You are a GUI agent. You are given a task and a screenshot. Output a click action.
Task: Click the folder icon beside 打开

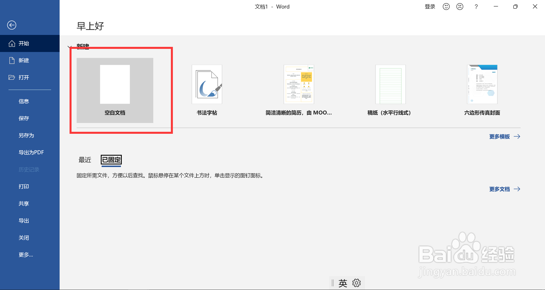coord(12,77)
